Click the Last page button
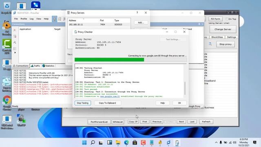 pos(192,122)
